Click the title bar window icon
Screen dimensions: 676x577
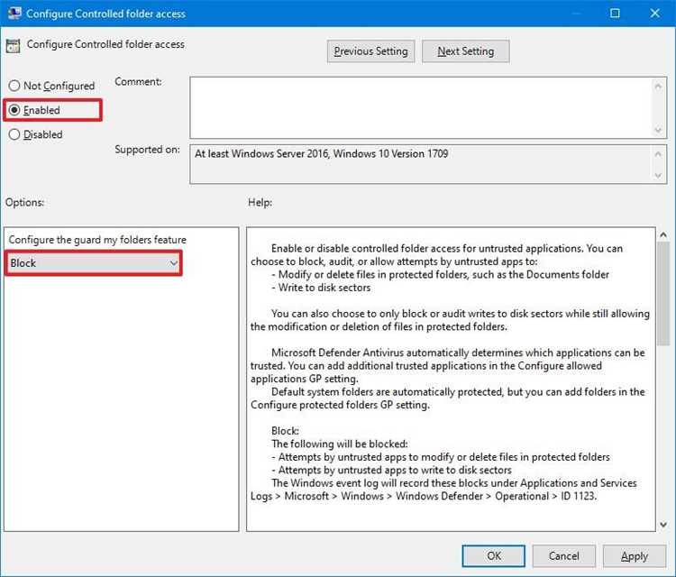(x=14, y=14)
